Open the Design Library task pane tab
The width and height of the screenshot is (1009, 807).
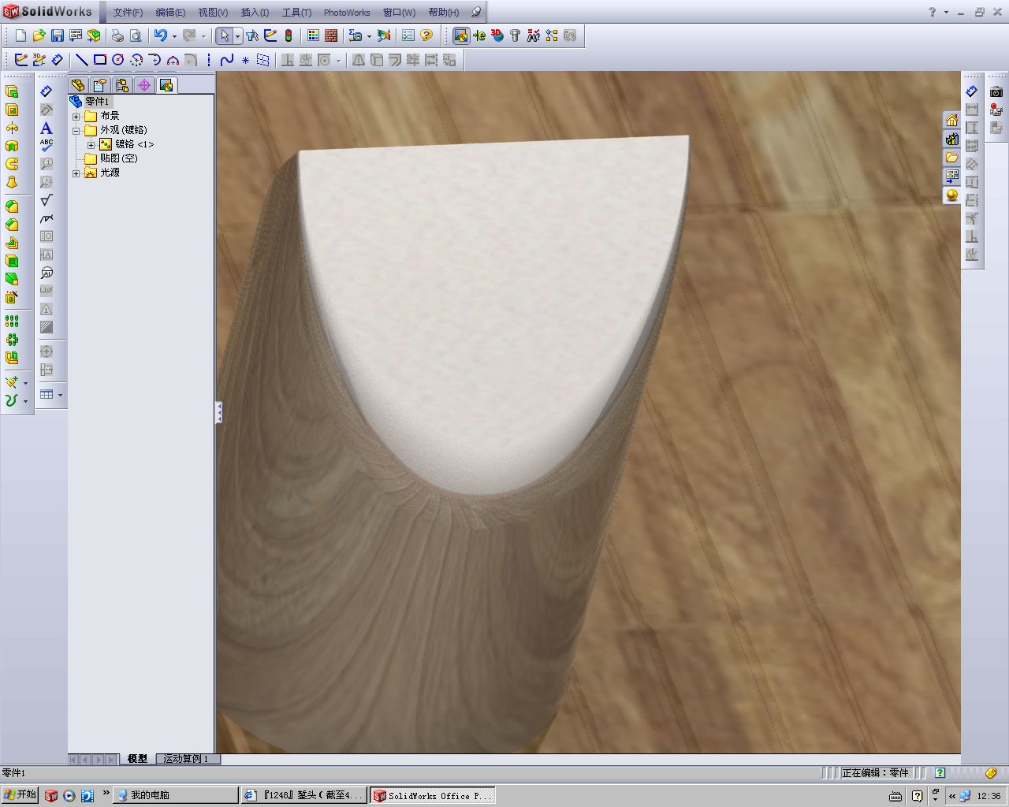(x=952, y=139)
